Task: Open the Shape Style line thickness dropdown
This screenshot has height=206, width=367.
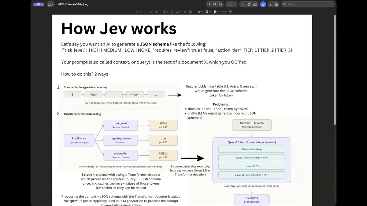Action: tap(200, 12)
